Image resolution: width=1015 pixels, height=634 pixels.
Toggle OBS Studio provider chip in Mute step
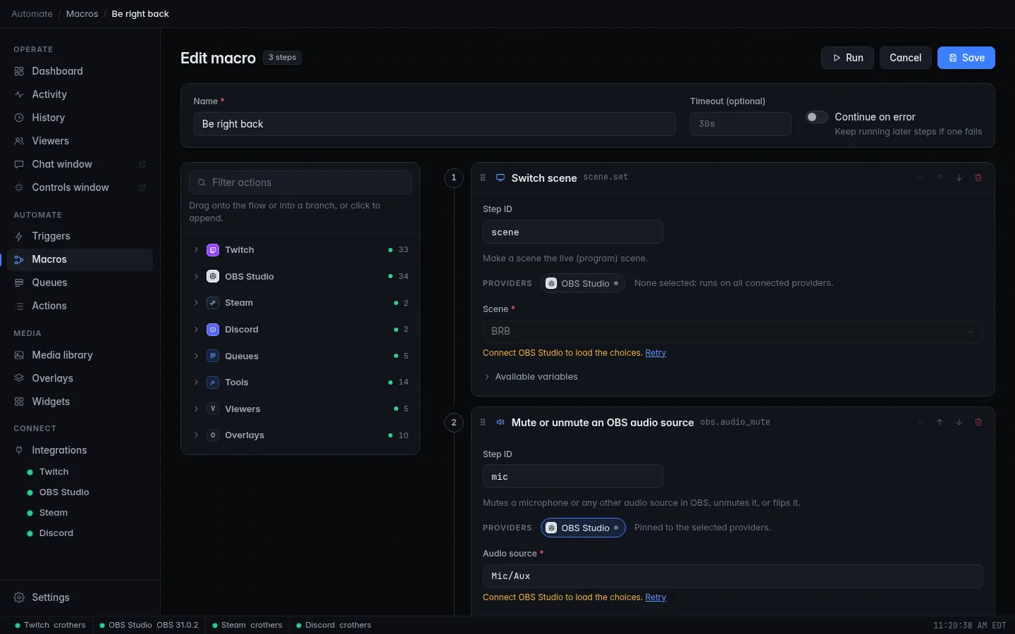tap(583, 528)
